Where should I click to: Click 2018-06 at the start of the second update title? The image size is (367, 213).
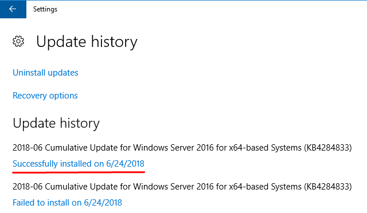[28, 187]
